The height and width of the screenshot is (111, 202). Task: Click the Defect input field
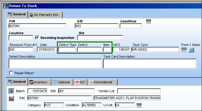(x=89, y=49)
